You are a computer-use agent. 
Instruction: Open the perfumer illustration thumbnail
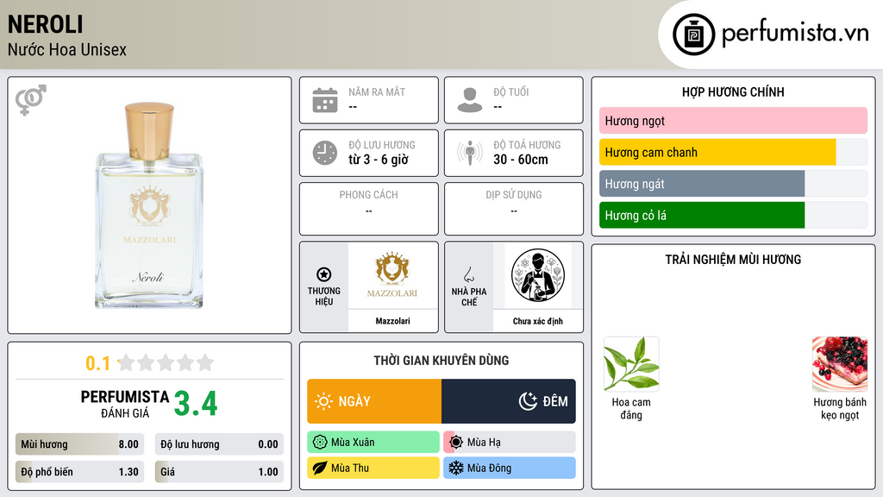(538, 275)
